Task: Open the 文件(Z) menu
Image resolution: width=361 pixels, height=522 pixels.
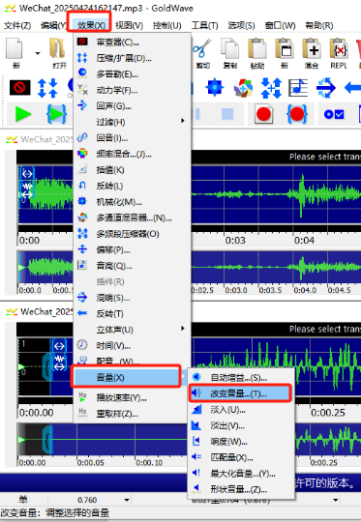Action: [17, 25]
